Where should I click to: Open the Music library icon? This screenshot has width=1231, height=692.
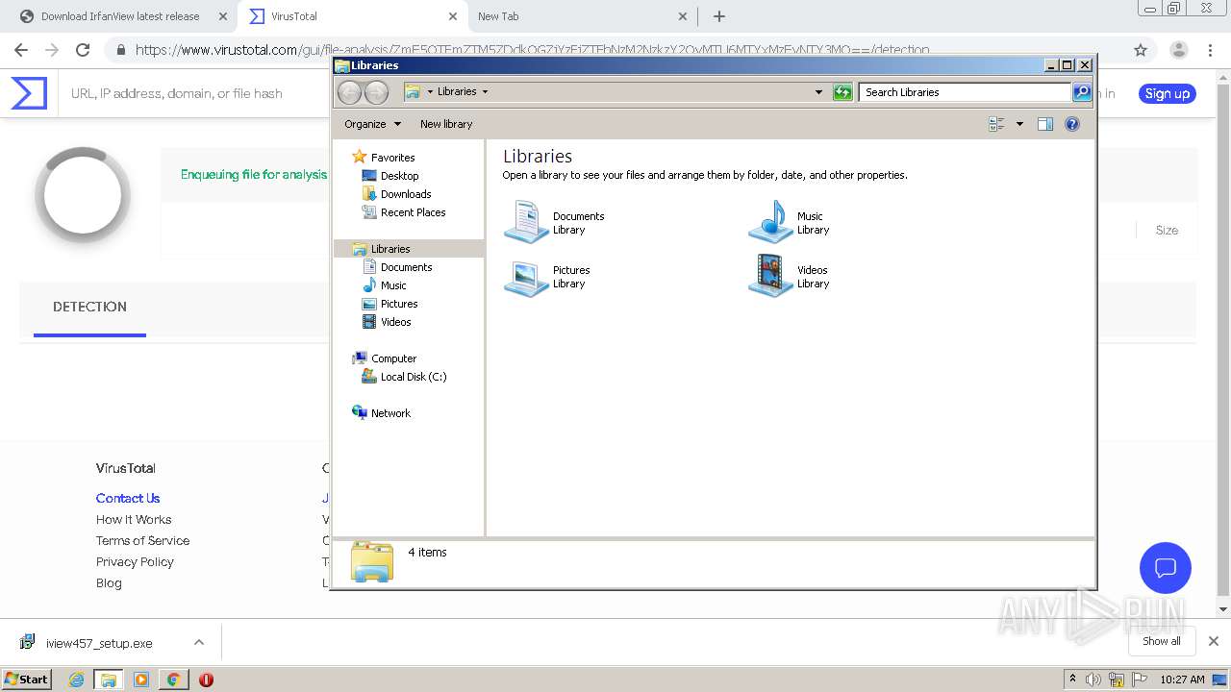point(770,222)
